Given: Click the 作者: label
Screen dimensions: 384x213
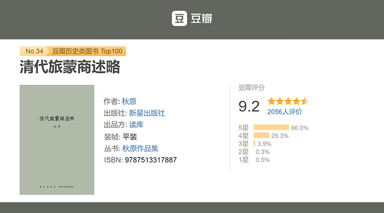Looking at the screenshot, I should click(x=111, y=101).
